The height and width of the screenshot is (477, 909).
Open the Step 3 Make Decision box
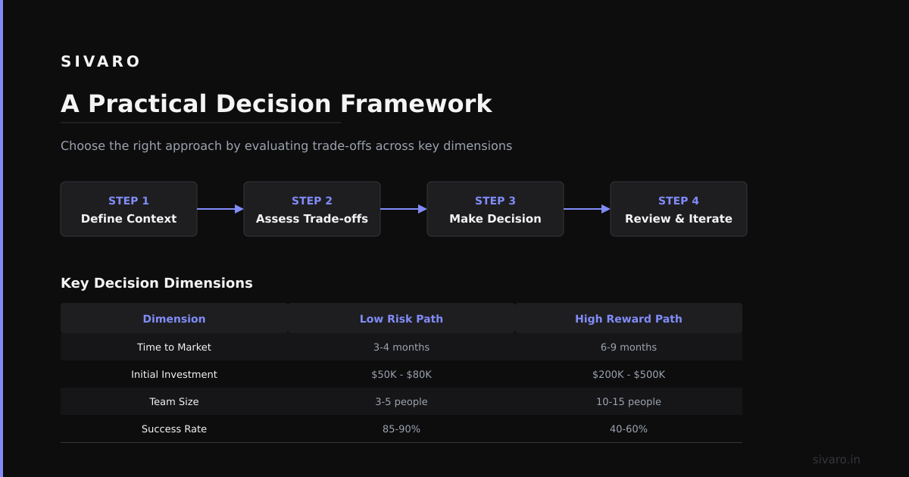point(495,209)
